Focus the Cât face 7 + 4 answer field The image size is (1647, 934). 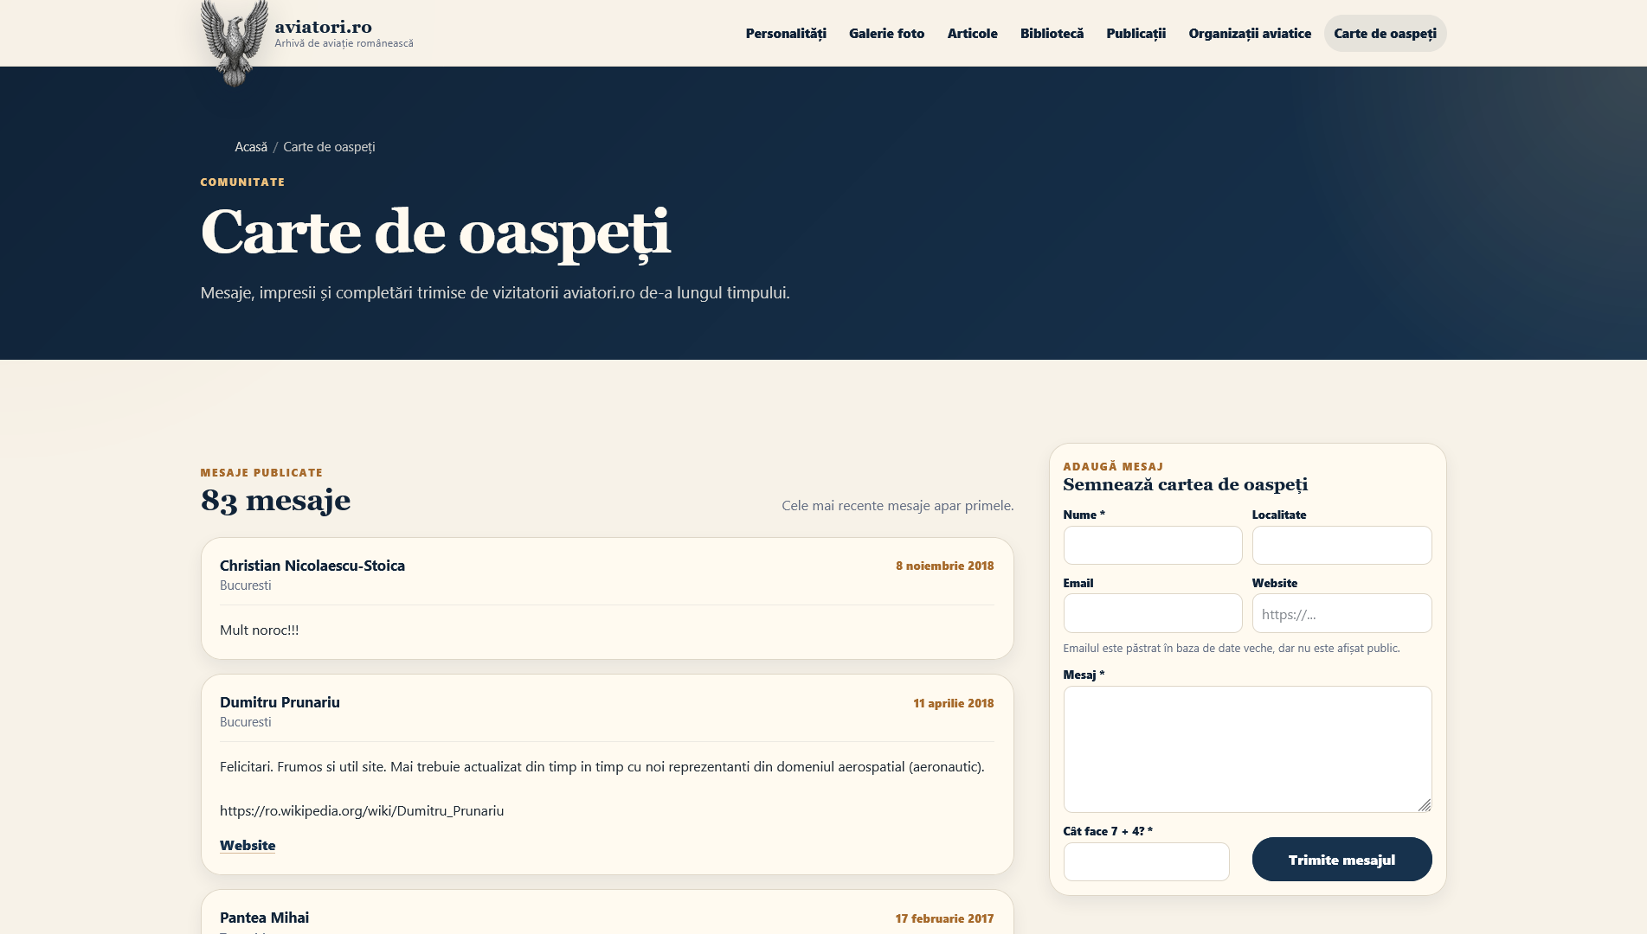[1146, 861]
